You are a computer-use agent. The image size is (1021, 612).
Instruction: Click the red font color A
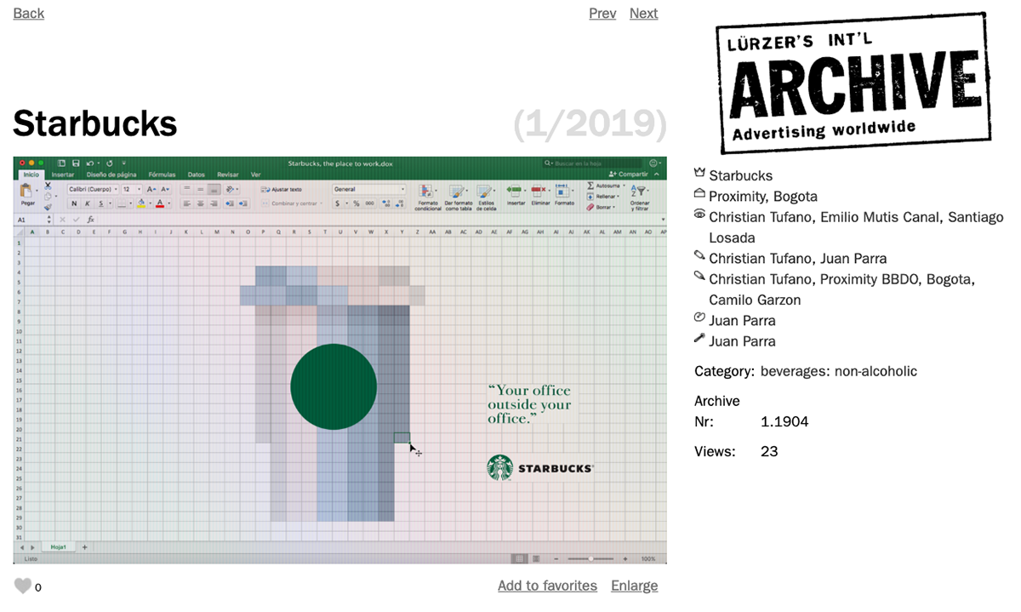click(x=160, y=203)
